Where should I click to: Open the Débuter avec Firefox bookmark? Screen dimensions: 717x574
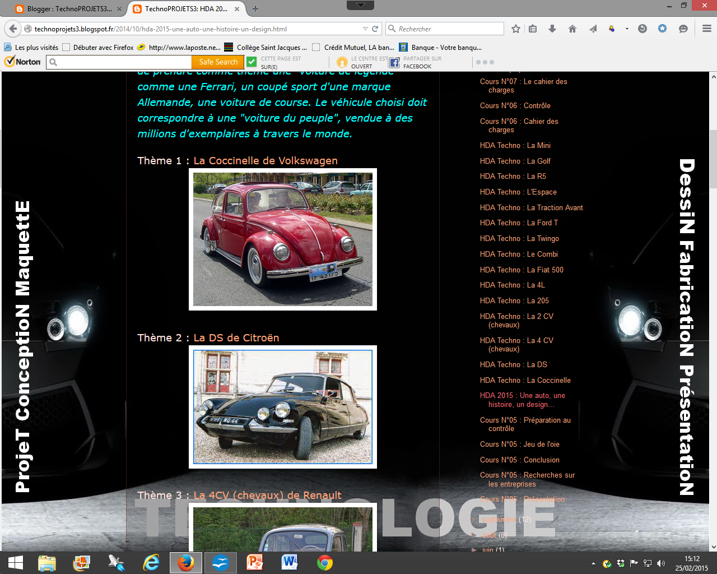point(98,48)
